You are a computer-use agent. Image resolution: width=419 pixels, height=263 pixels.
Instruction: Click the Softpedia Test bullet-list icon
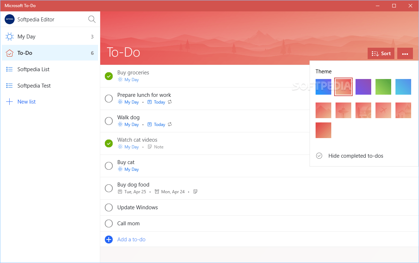coord(9,86)
